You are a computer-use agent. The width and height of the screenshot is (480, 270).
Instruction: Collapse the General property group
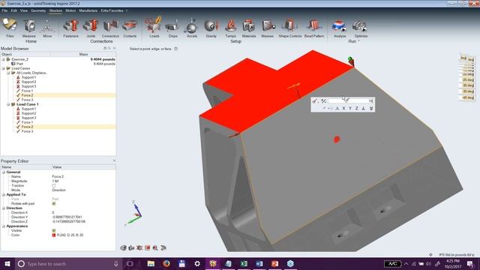coord(4,172)
